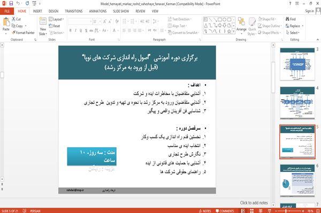321x213 pixels.
Task: Open Comments pane from status bar
Action: pos(225,211)
